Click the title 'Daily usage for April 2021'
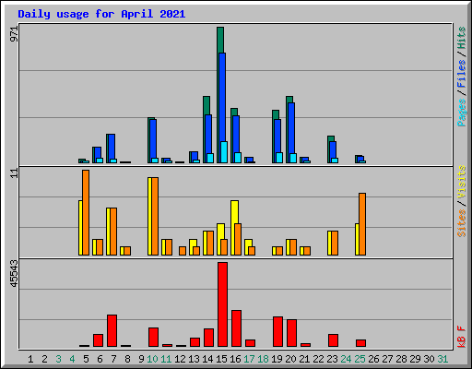Viewport: 472px width, 369px height. point(101,14)
